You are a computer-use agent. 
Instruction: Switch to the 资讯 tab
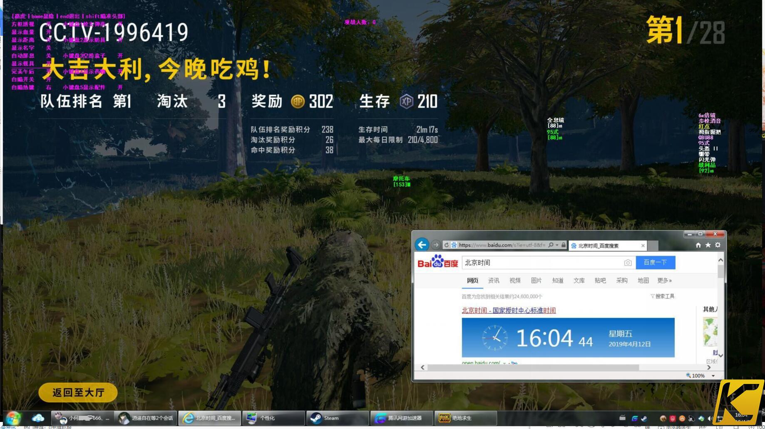[494, 281]
